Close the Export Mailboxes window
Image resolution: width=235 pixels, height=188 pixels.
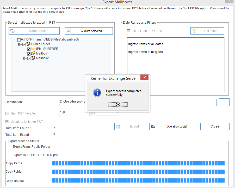pyautogui.click(x=230, y=1)
